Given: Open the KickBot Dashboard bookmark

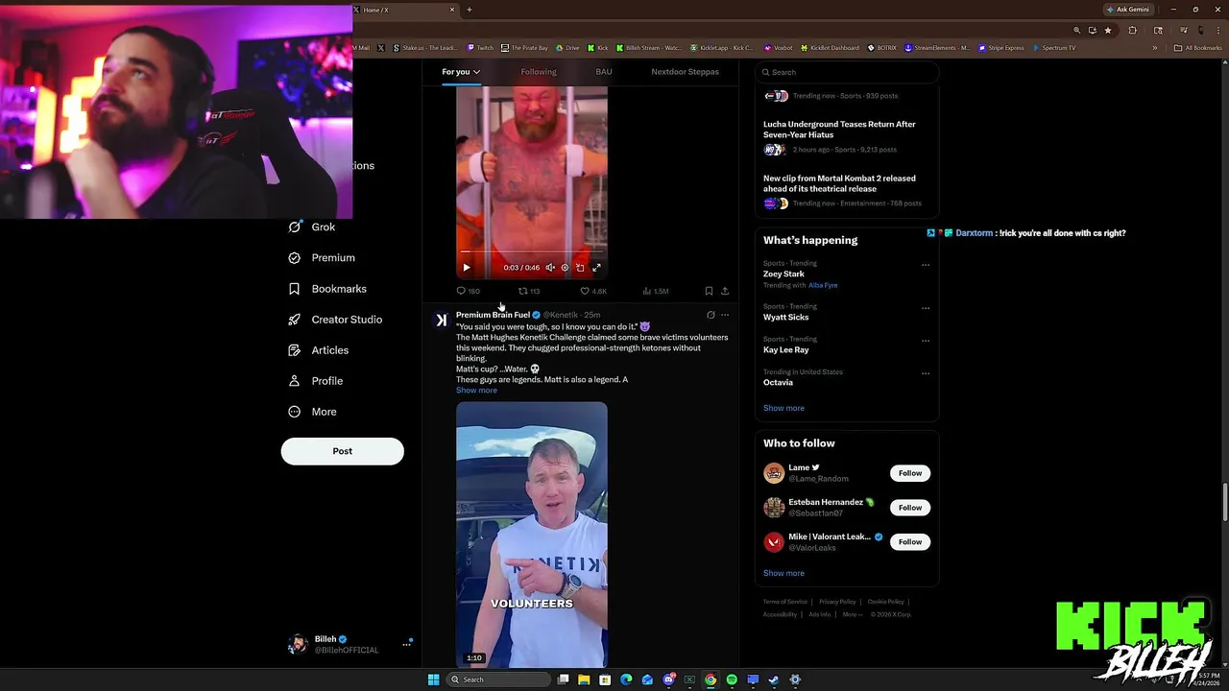Looking at the screenshot, I should tap(830, 48).
